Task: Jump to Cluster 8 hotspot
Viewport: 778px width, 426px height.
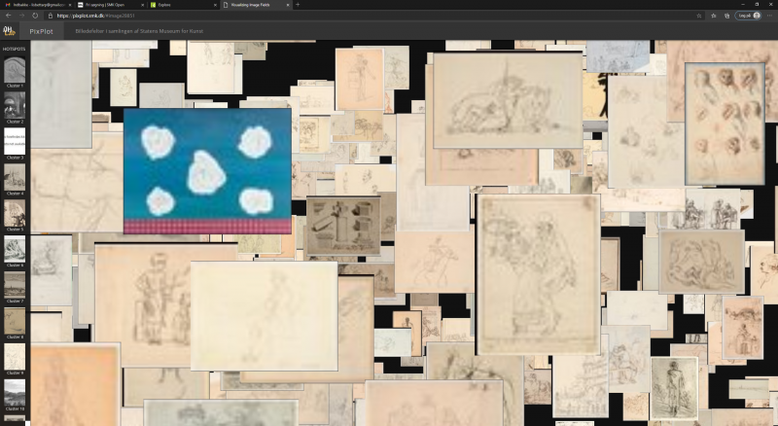Action: coord(15,323)
